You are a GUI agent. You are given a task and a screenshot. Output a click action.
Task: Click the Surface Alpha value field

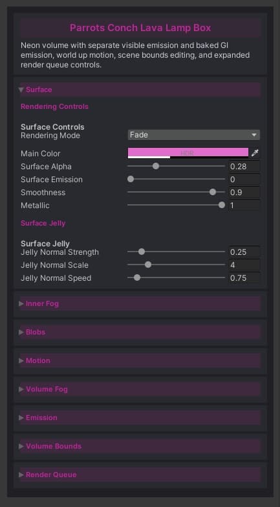coord(244,167)
